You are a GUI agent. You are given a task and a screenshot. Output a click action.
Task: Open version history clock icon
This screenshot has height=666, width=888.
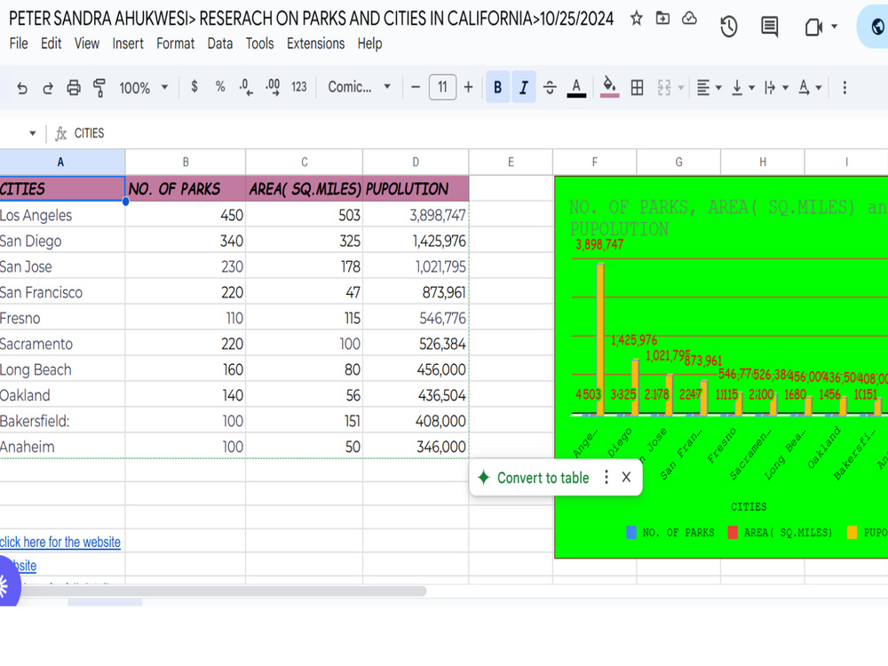tap(729, 27)
